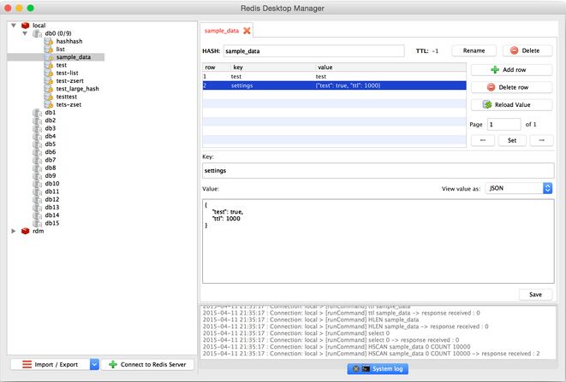Go to next page with right arrow
Screen dimensions: 566x382
point(541,140)
